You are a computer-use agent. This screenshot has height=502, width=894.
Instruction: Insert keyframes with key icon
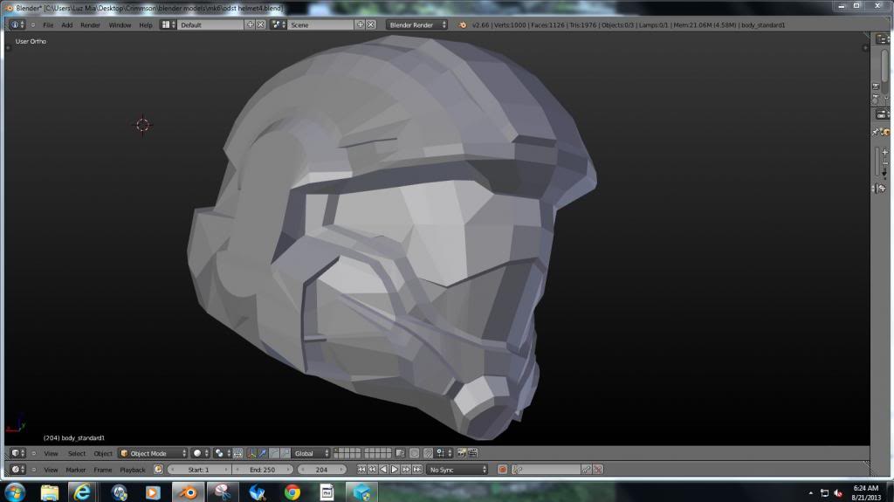(x=586, y=470)
